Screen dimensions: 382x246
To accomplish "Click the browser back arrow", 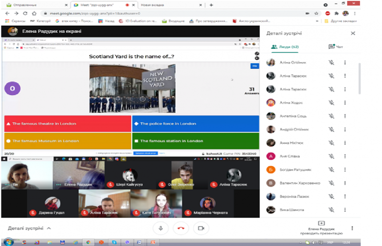I will coord(7,13).
